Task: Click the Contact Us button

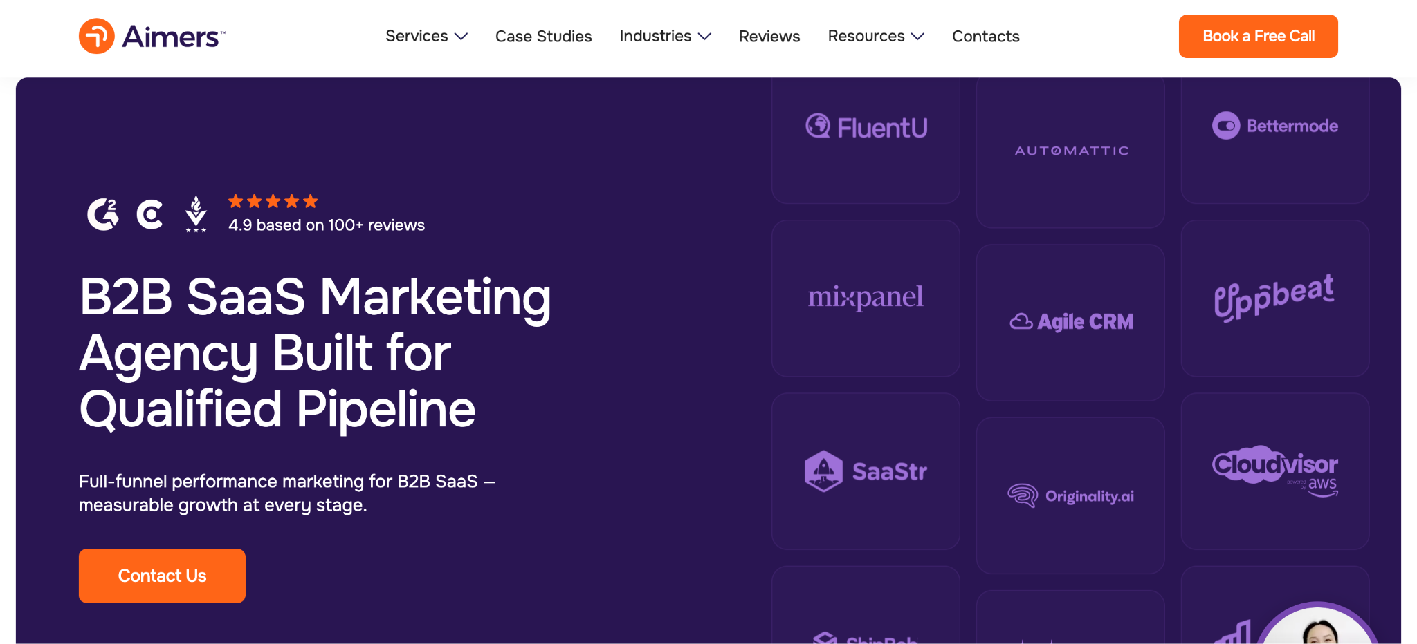Action: pos(162,576)
